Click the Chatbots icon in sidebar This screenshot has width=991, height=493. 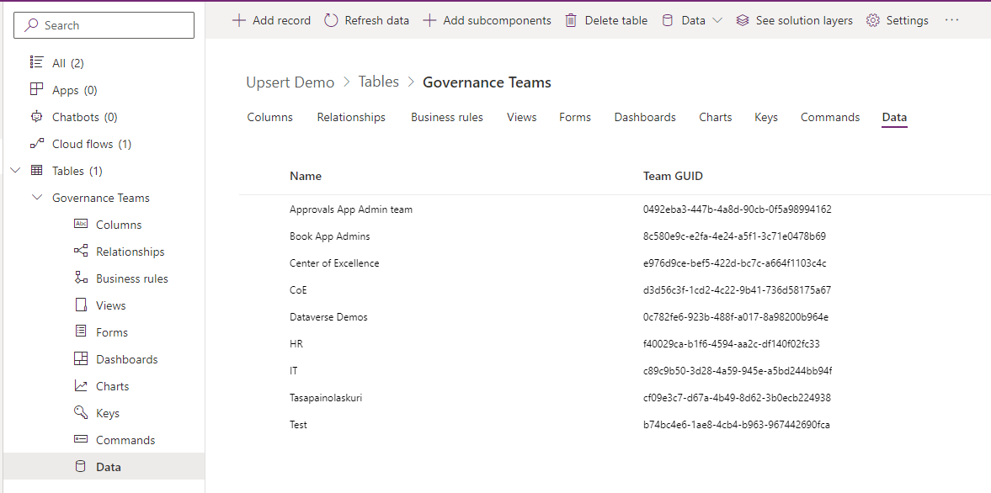click(36, 117)
